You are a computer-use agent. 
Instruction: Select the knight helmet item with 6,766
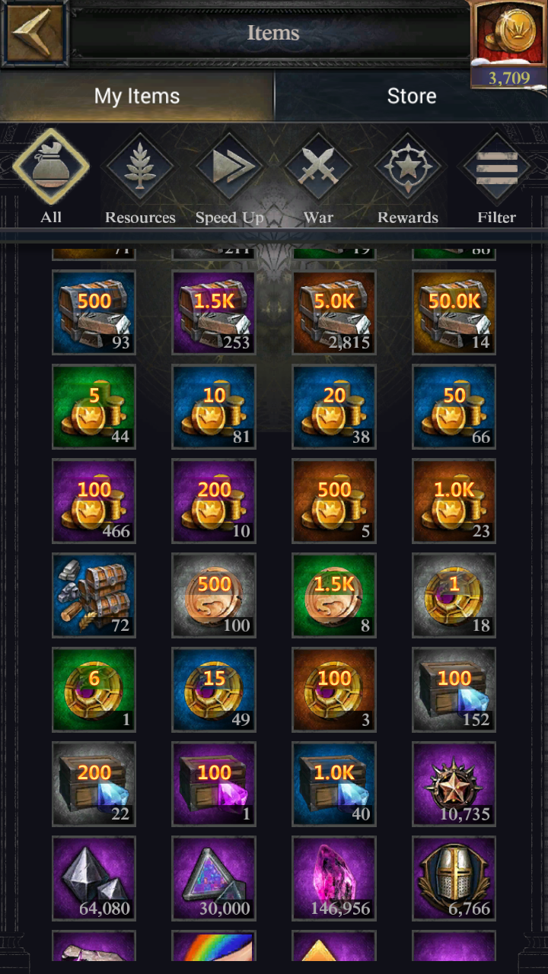coord(454,879)
